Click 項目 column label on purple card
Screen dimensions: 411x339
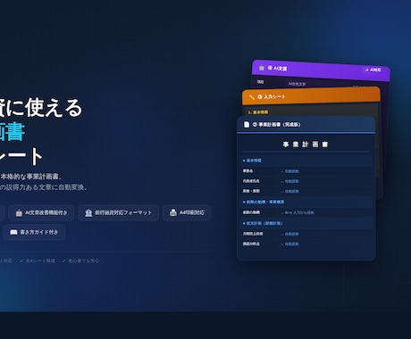click(261, 82)
